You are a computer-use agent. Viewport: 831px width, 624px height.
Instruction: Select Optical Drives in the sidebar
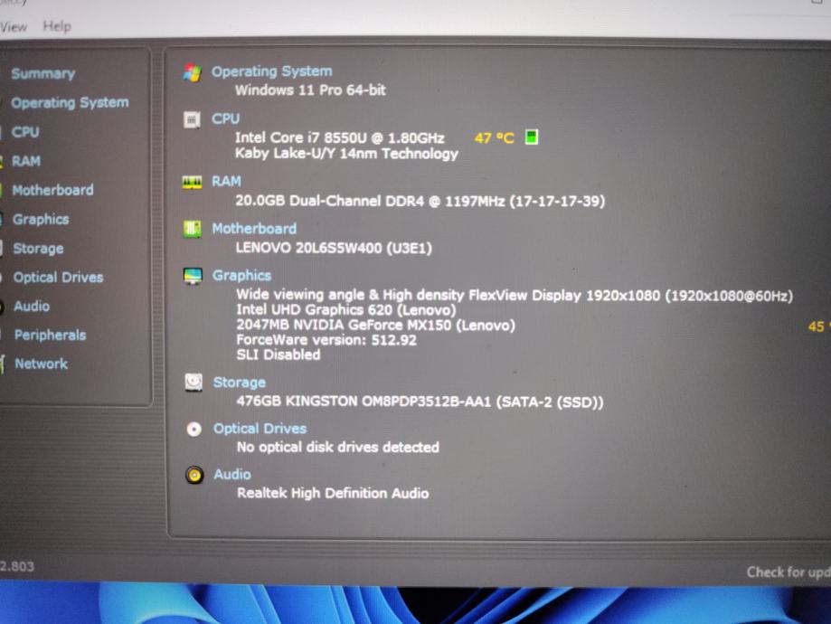(58, 278)
